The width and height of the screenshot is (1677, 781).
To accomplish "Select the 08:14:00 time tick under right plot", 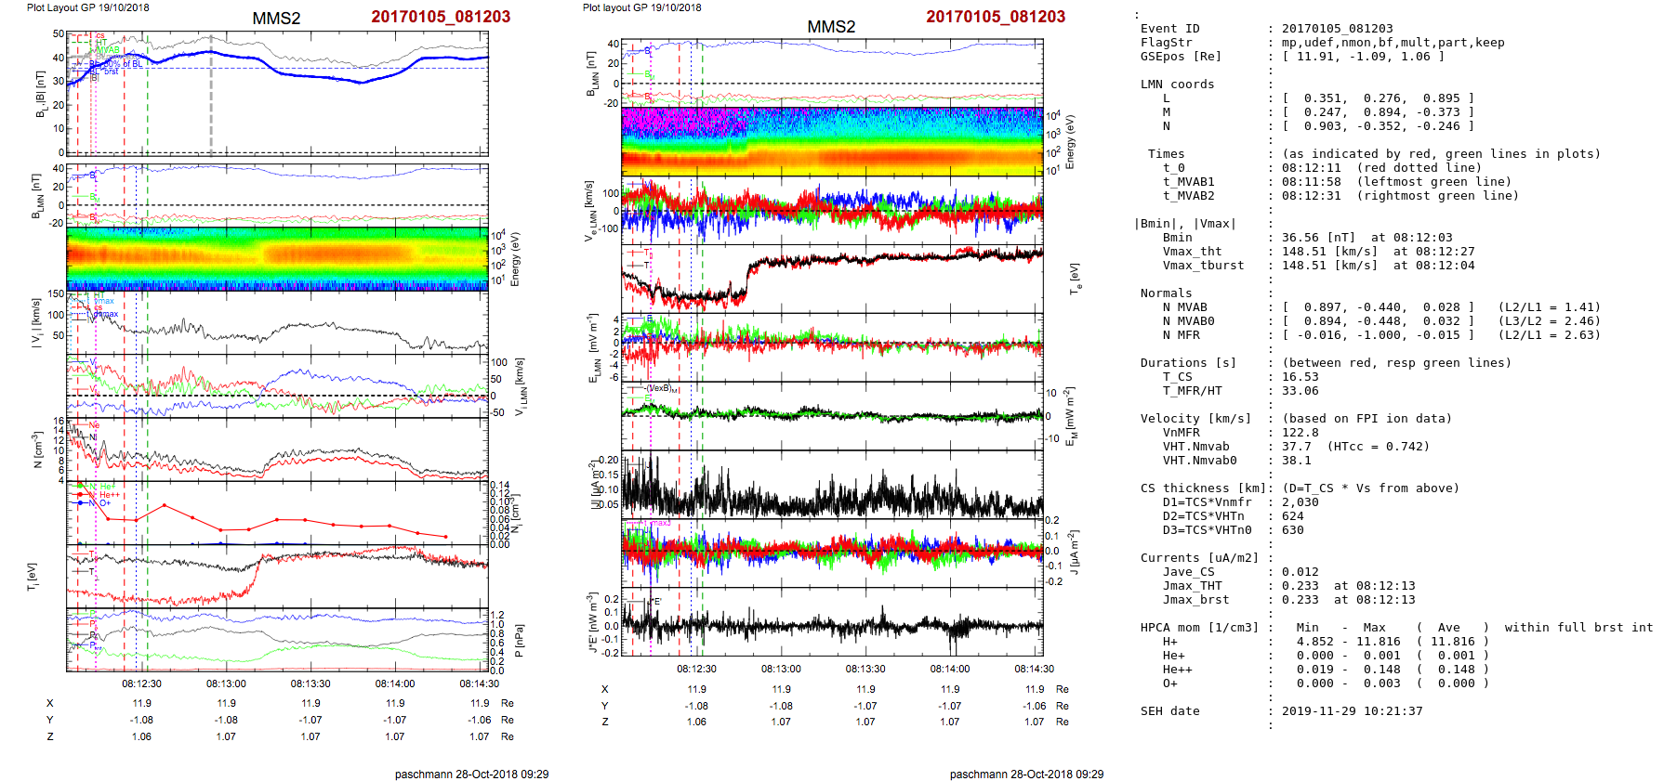I will point(949,669).
